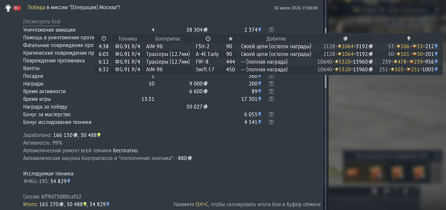Image resolution: width=446 pixels, height=210 pixels.
Task: Click research points bulb in tooltip header
Action: 409,39
